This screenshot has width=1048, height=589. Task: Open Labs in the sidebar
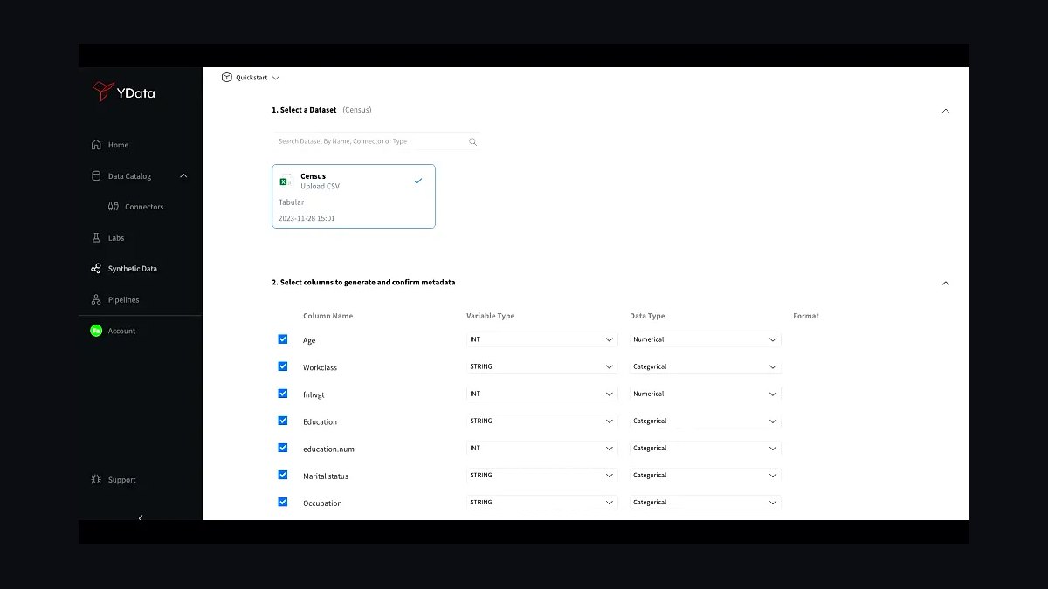pos(116,238)
